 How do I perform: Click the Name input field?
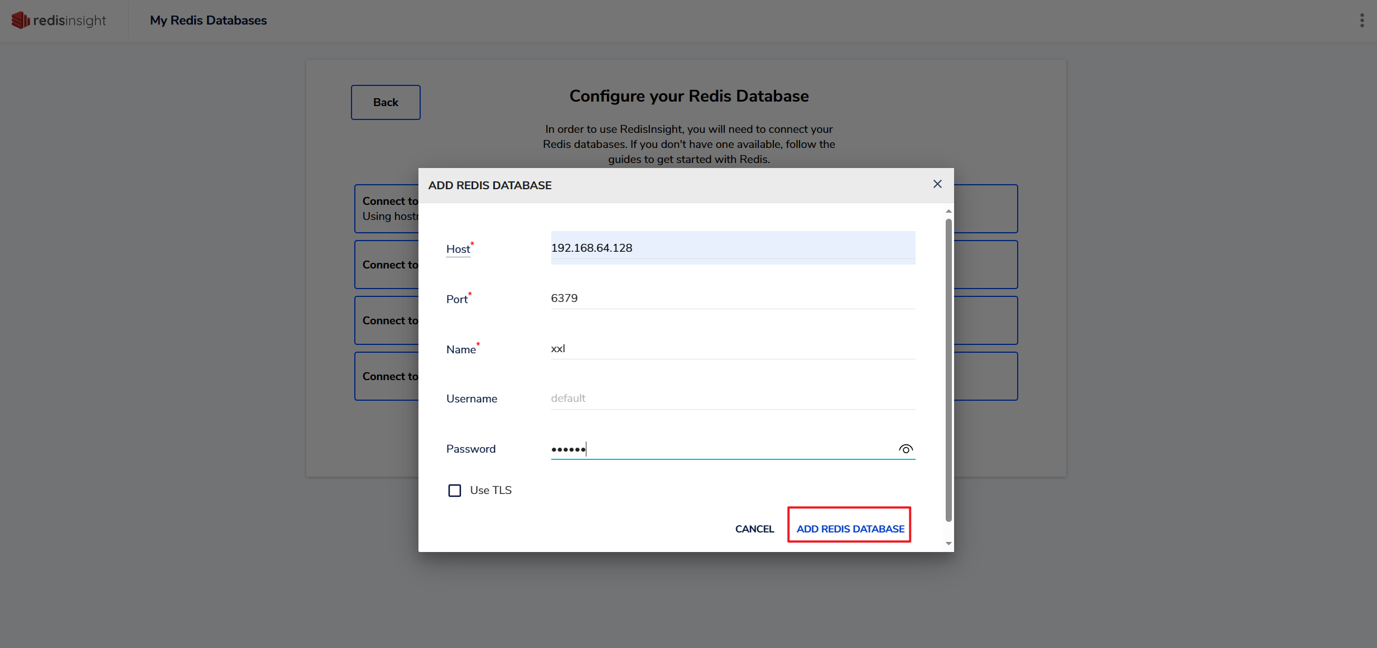pyautogui.click(x=733, y=348)
